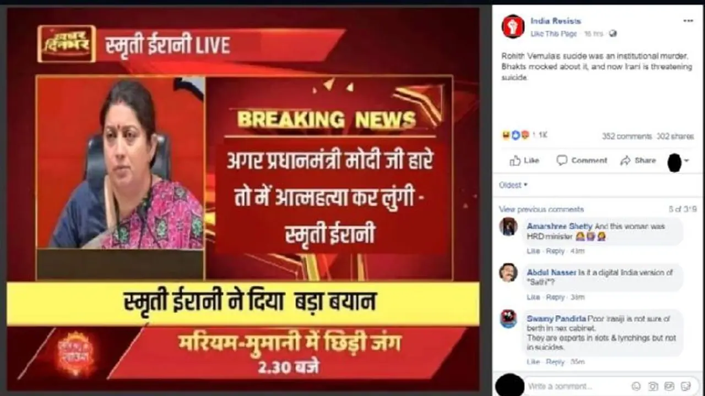Click the Like thumbs-up icon
The image size is (705, 396).
[515, 161]
